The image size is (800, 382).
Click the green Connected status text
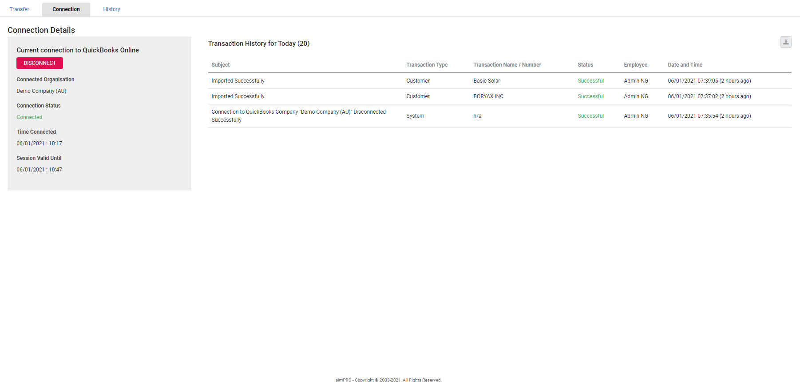(x=29, y=117)
